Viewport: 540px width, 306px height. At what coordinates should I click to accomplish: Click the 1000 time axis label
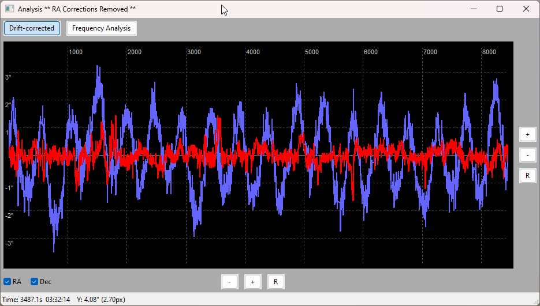76,52
